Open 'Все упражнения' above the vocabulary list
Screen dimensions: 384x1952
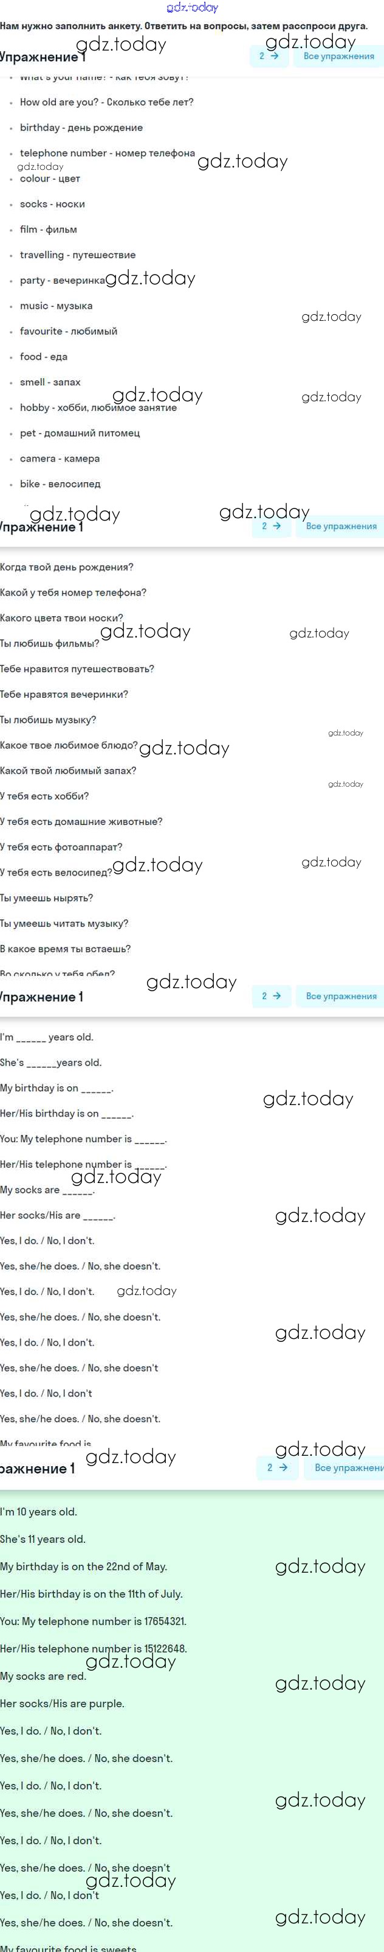pyautogui.click(x=338, y=56)
